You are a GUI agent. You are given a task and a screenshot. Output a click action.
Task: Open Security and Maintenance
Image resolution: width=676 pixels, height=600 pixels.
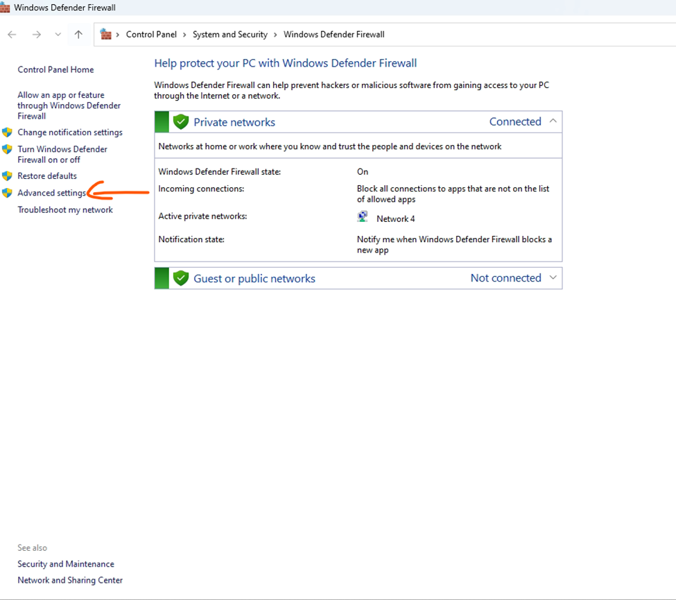(66, 564)
